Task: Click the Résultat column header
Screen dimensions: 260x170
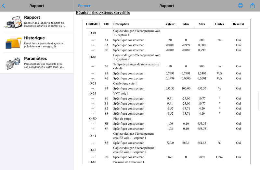Action: tap(239, 24)
